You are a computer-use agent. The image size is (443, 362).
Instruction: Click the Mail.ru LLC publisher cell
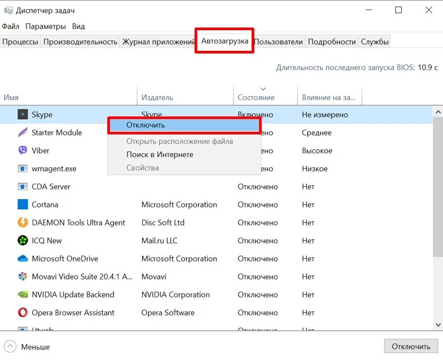click(159, 241)
